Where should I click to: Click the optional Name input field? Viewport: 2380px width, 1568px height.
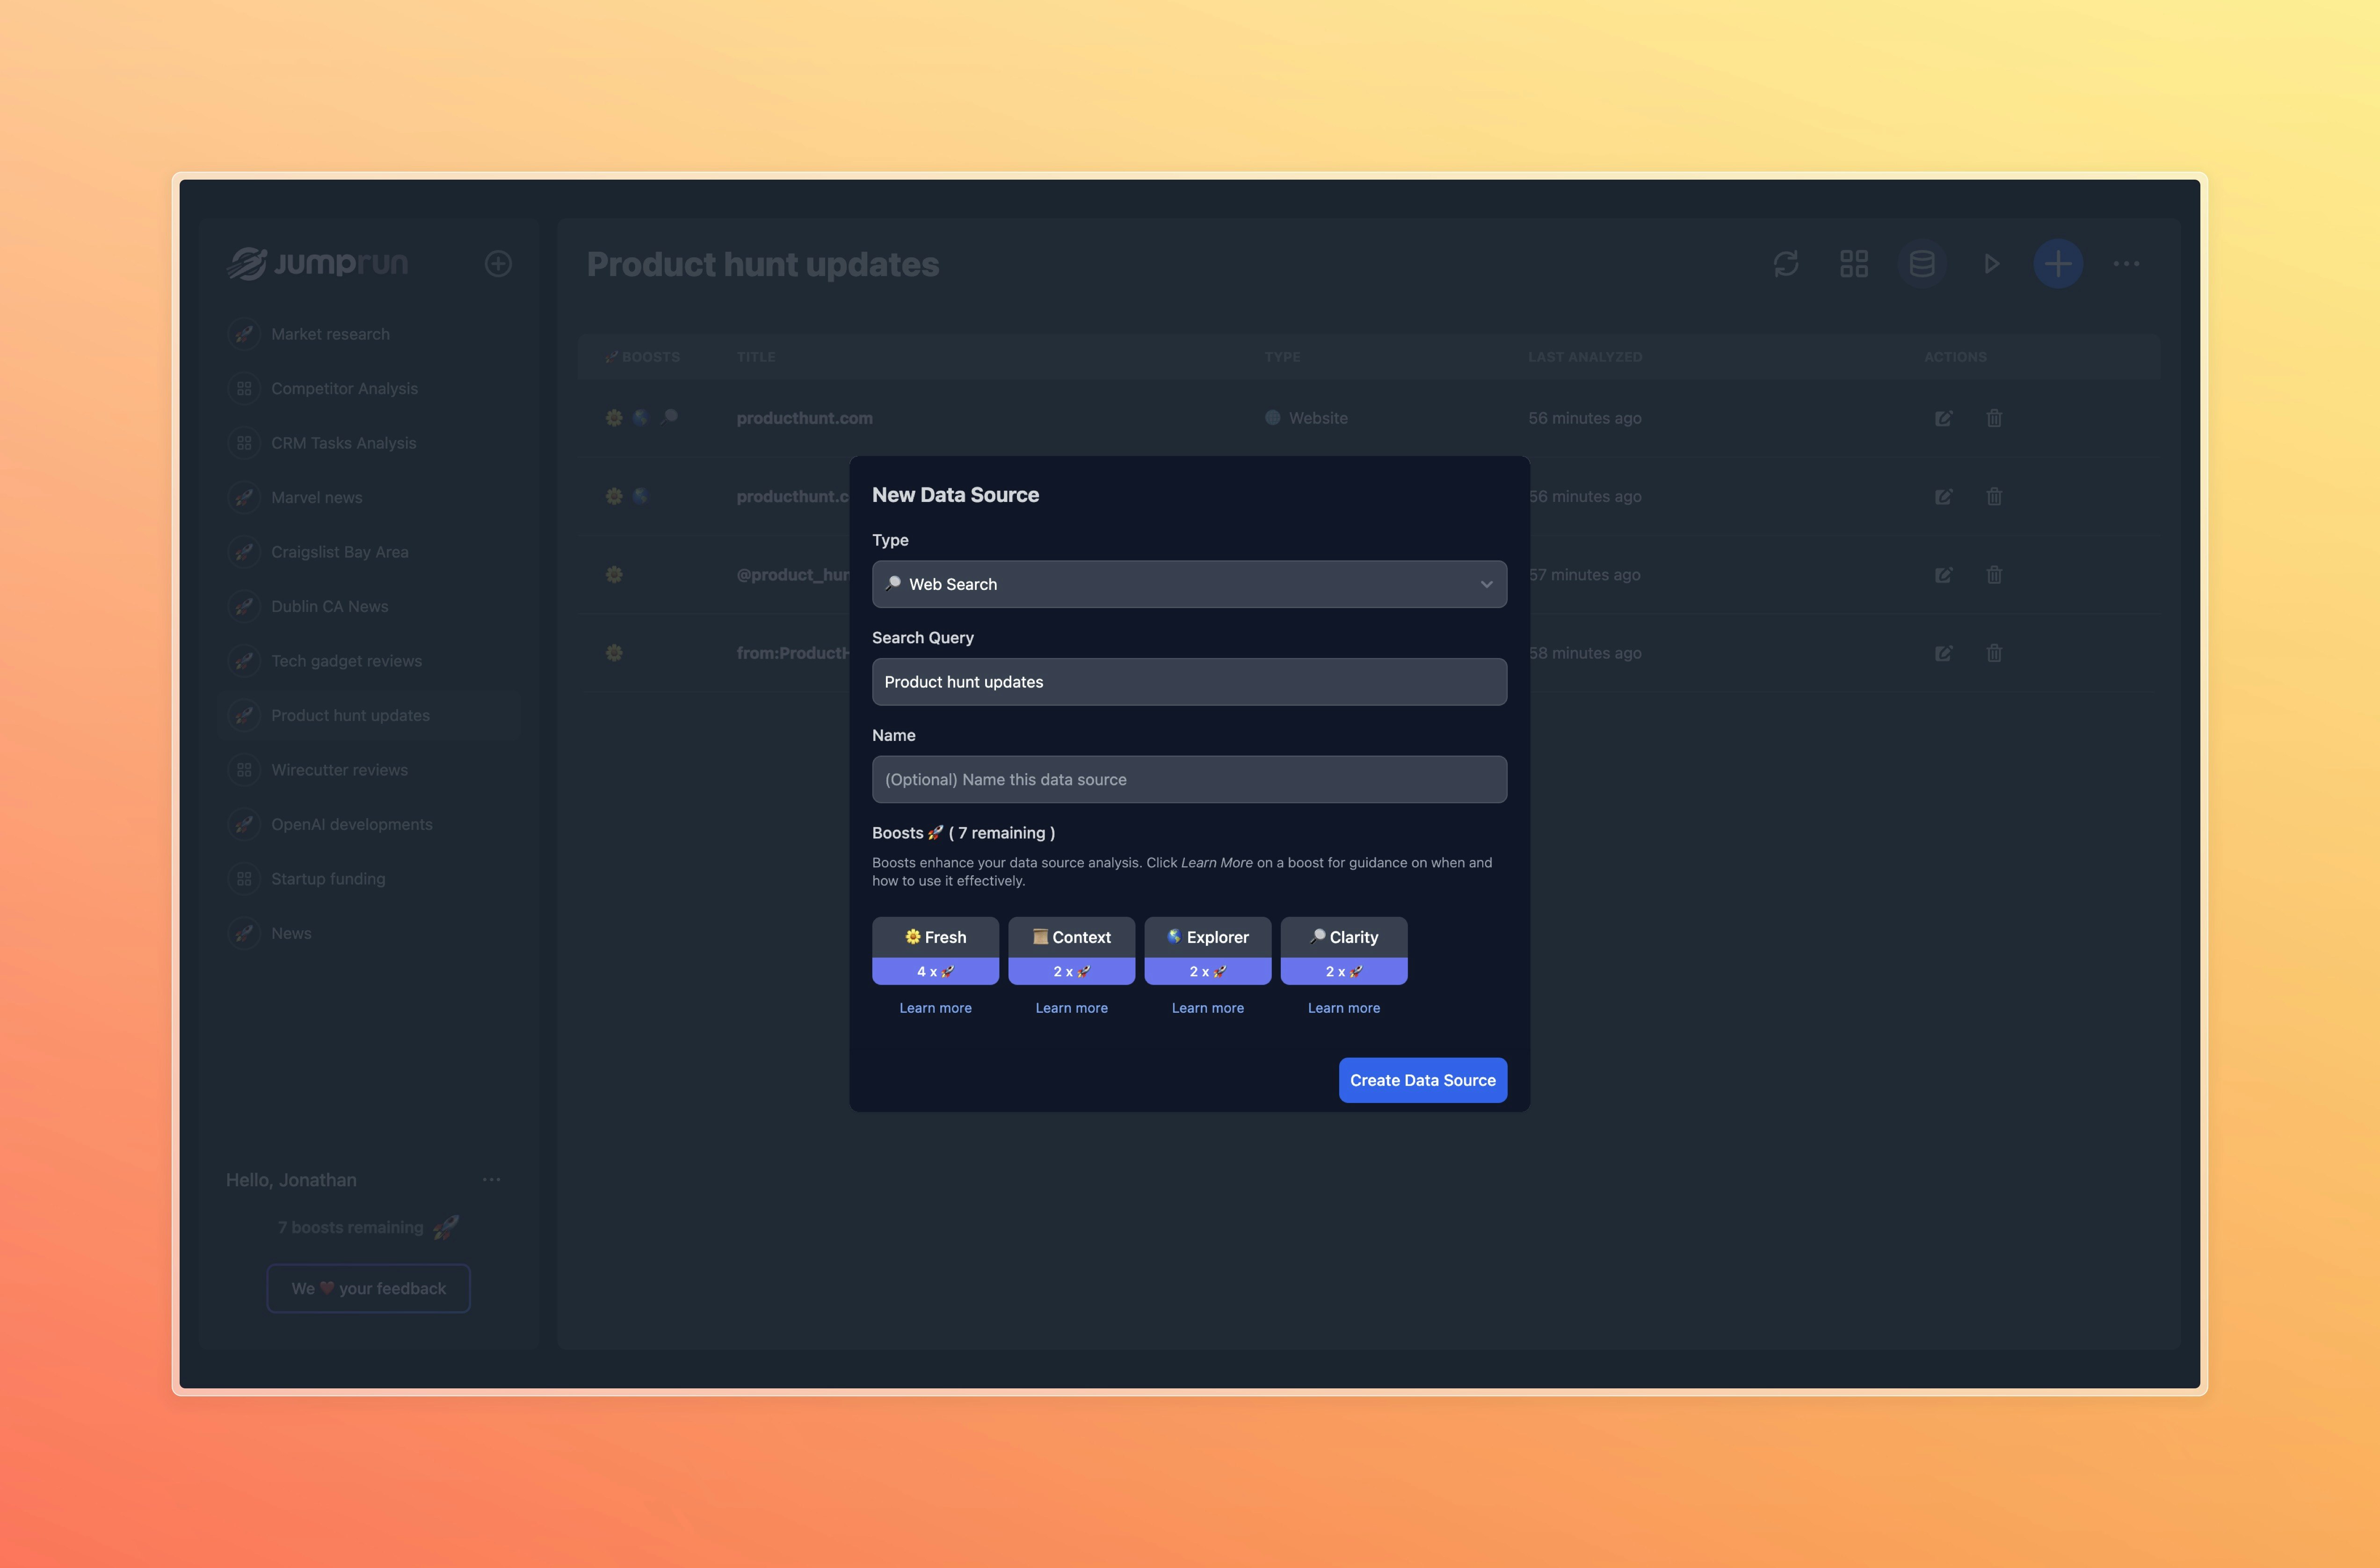pos(1188,779)
